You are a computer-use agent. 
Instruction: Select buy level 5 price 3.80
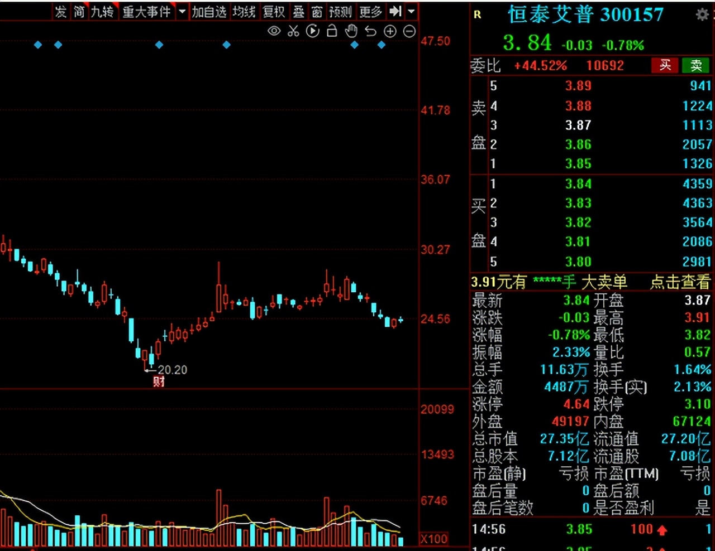pos(578,262)
